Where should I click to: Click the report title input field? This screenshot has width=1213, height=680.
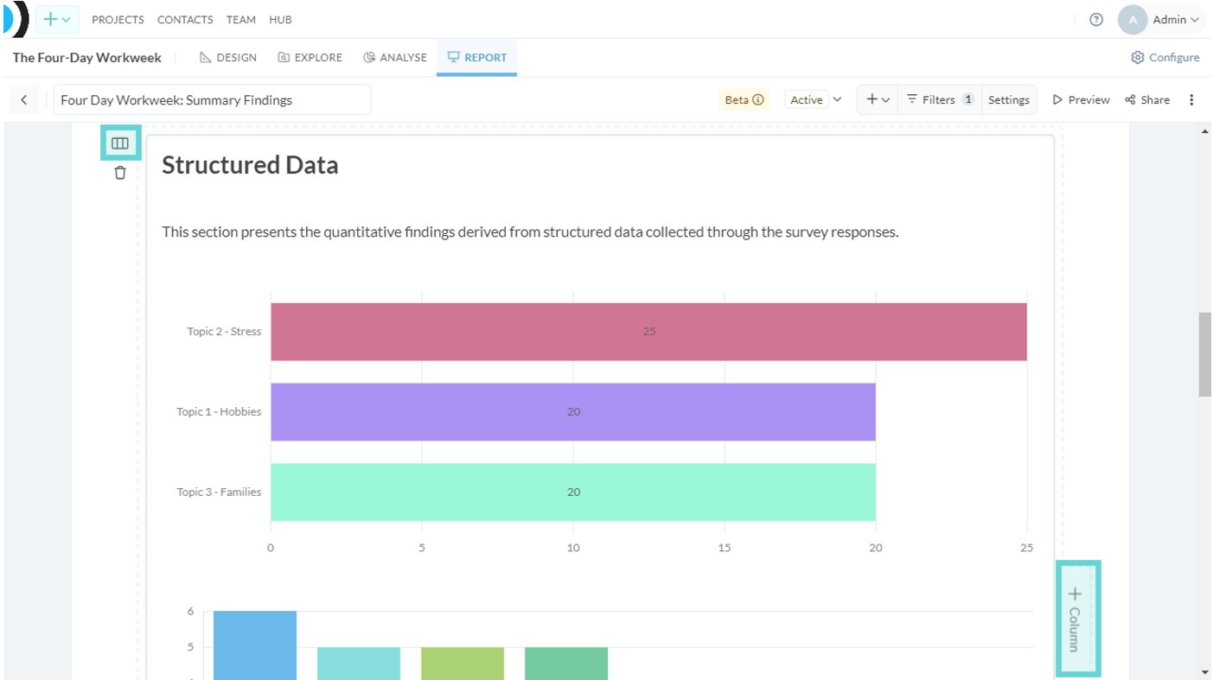click(x=212, y=99)
